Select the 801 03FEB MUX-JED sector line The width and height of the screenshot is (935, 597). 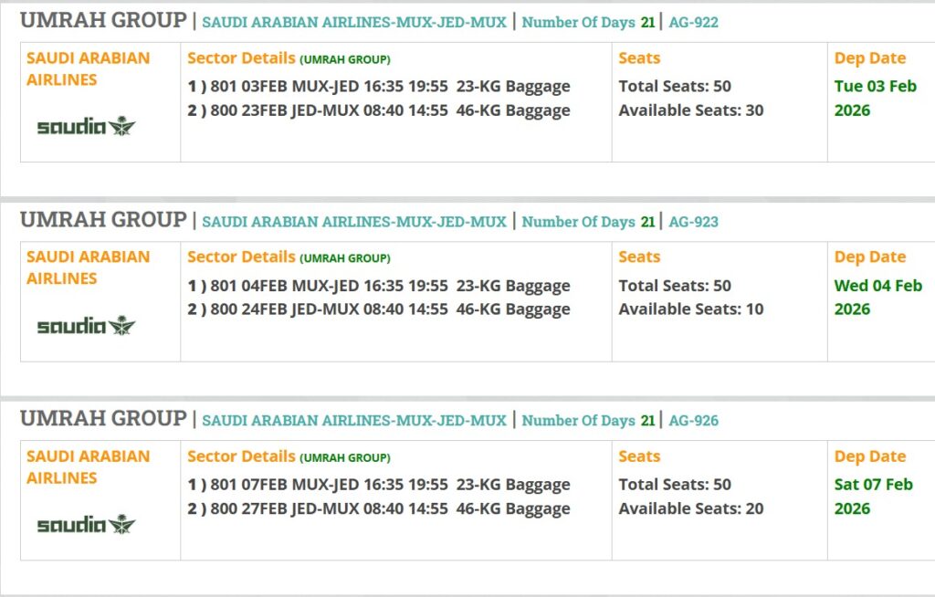[x=379, y=87]
